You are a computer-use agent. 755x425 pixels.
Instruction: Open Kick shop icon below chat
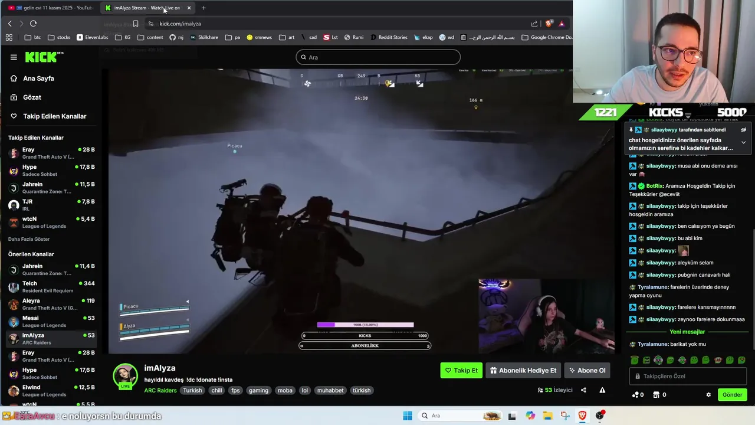[656, 395]
